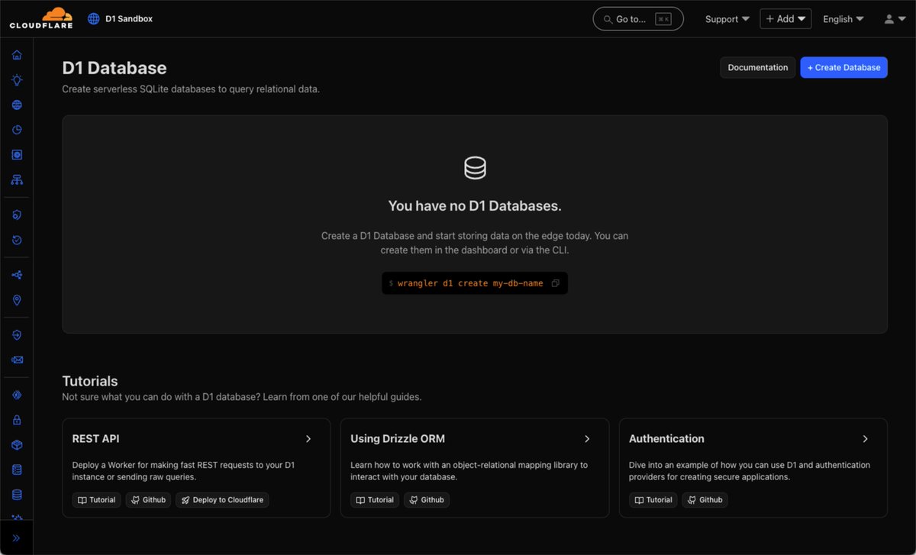Click the shield with gear sidebar icon
Image resolution: width=916 pixels, height=555 pixels.
[17, 215]
